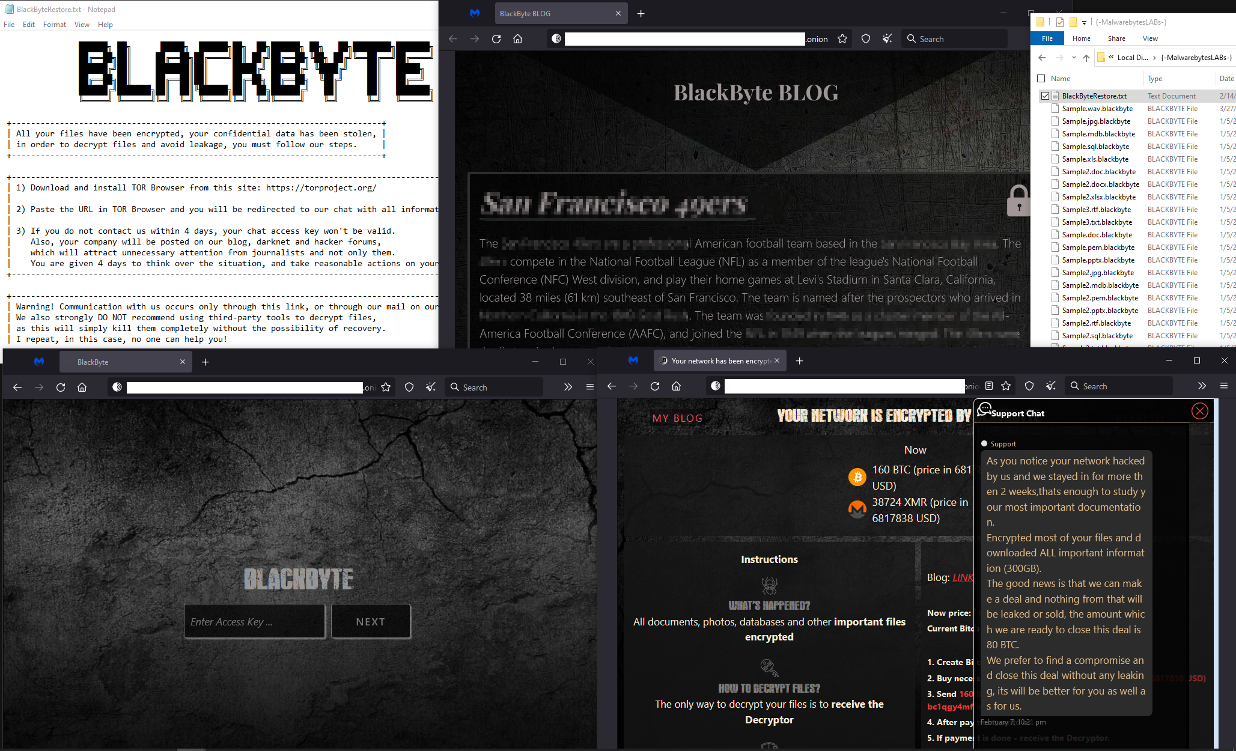
Task: Click the NEXT button on BlackByte login
Action: [371, 622]
